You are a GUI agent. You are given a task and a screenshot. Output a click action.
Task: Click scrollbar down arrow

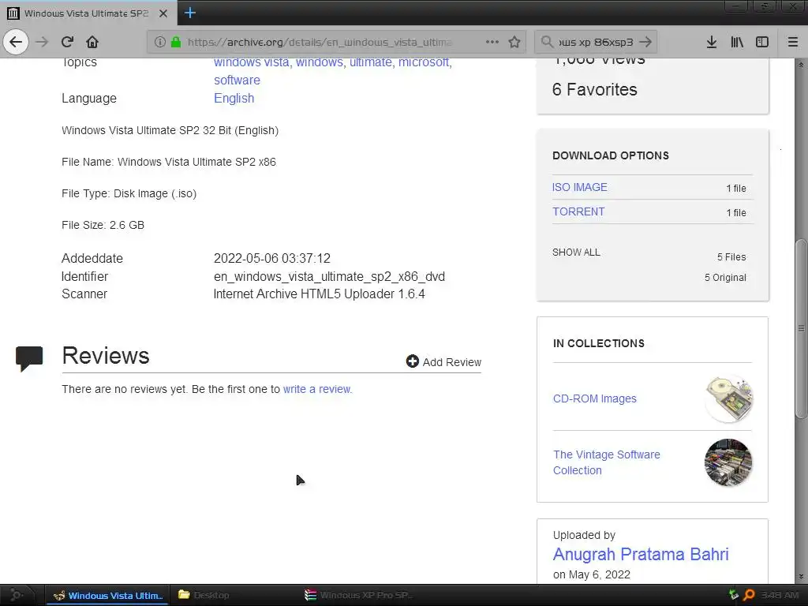point(801,577)
